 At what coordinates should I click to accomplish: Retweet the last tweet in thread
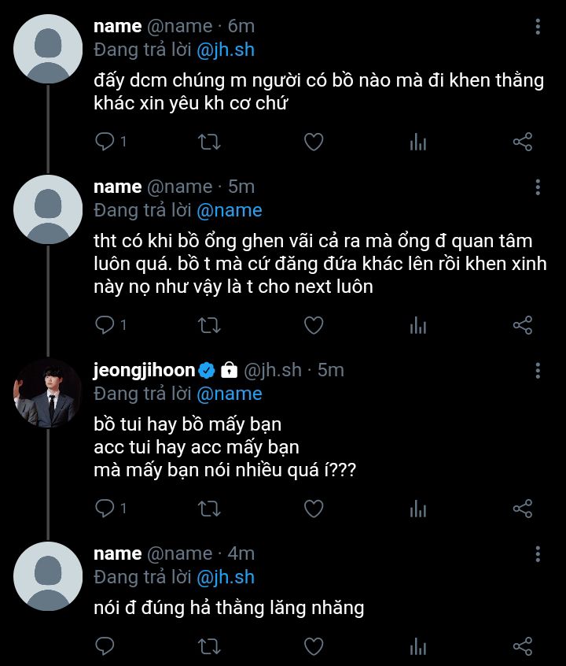click(x=209, y=647)
